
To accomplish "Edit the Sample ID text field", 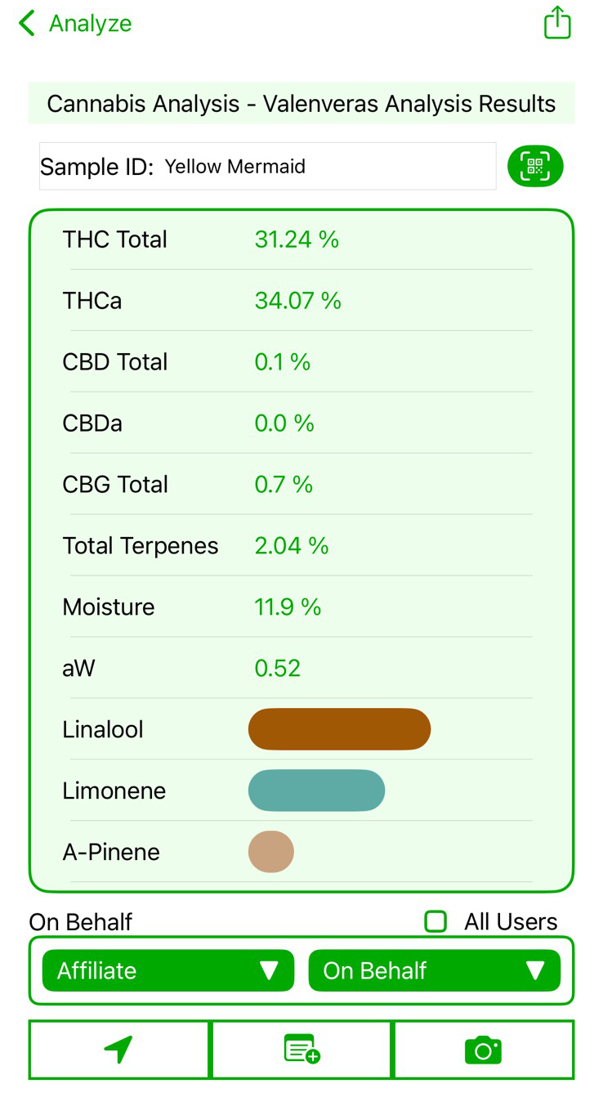I will pyautogui.click(x=327, y=167).
